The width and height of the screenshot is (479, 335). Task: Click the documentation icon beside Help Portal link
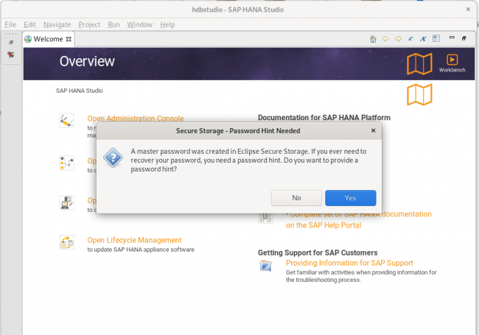pyautogui.click(x=265, y=218)
